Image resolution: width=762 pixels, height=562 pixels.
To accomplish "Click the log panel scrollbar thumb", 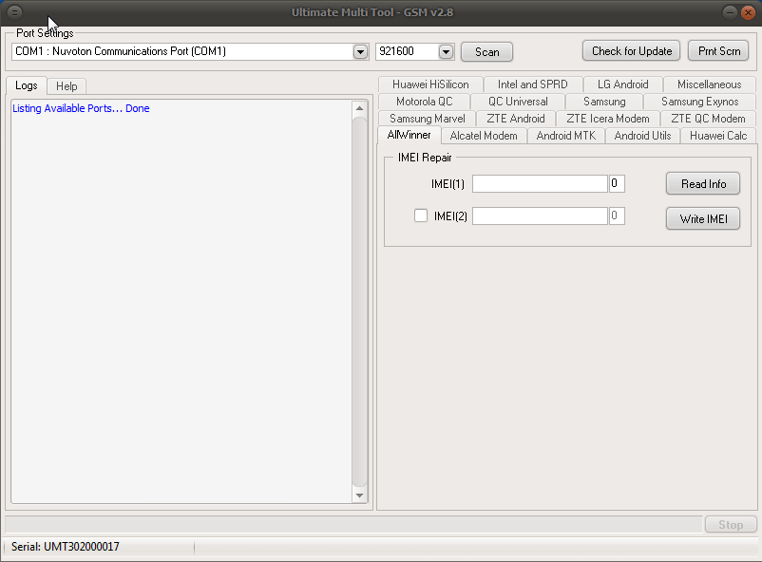I will (x=359, y=301).
